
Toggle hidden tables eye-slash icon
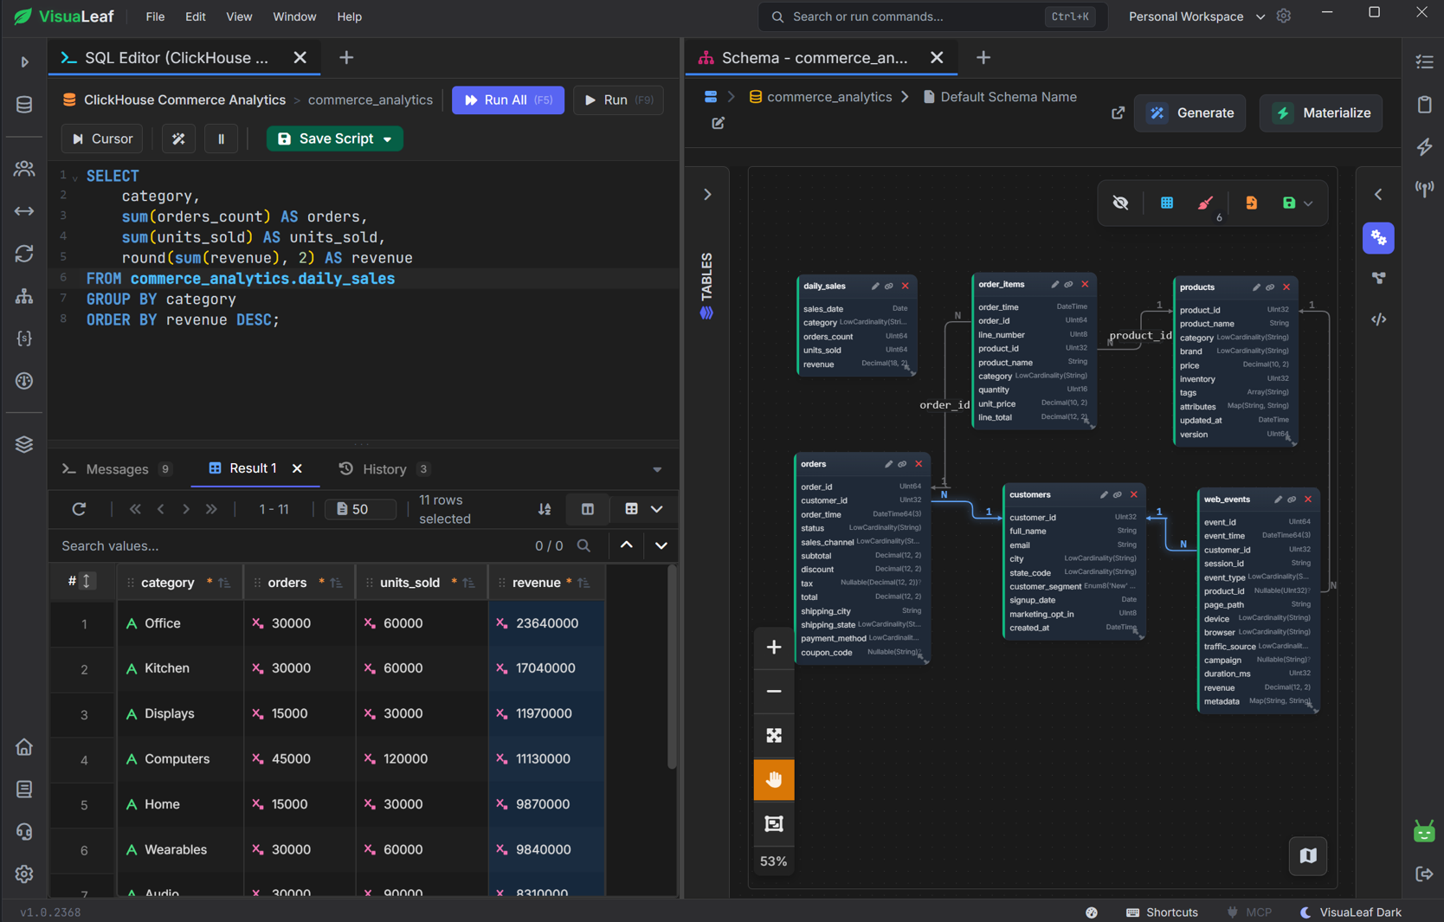click(x=1120, y=203)
